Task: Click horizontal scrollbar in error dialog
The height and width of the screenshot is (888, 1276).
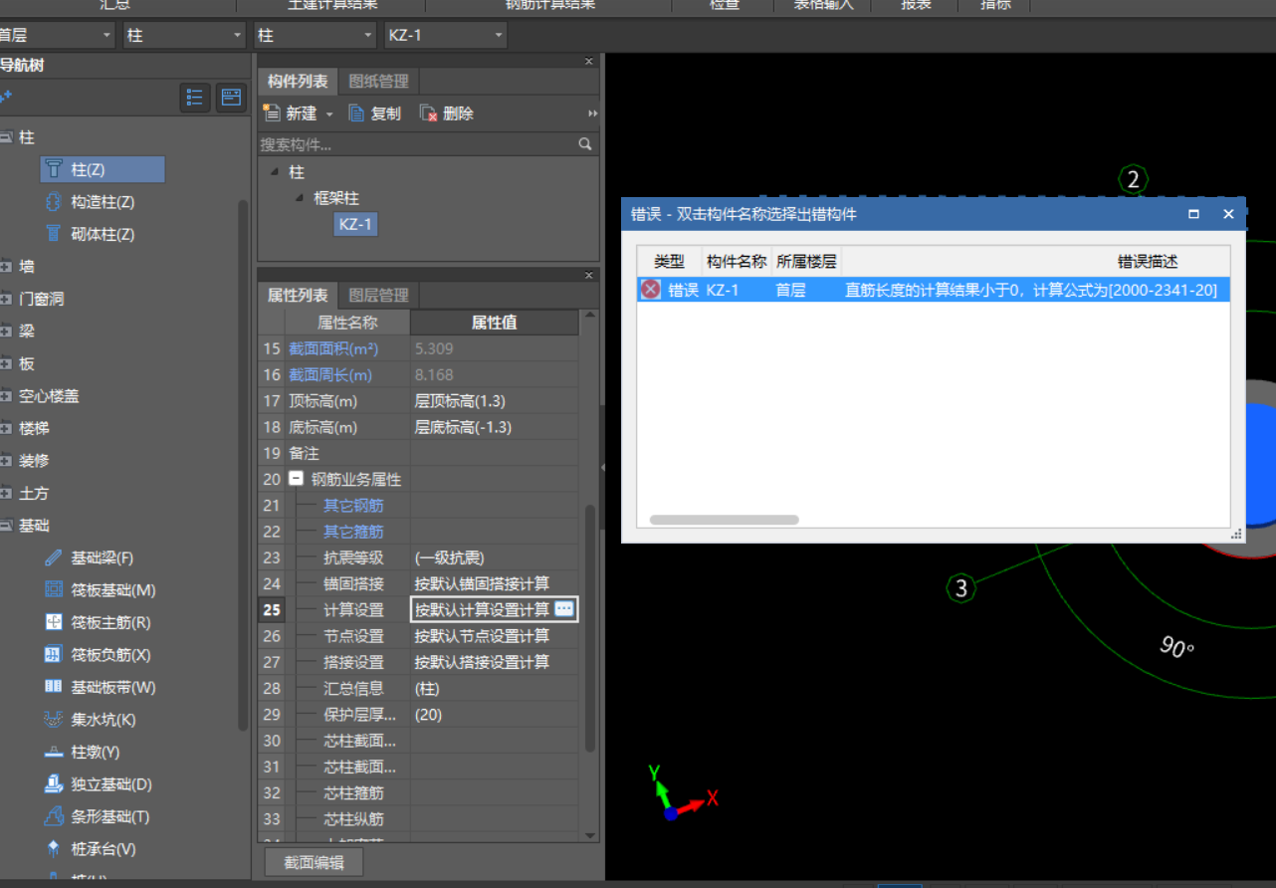Action: pos(724,520)
